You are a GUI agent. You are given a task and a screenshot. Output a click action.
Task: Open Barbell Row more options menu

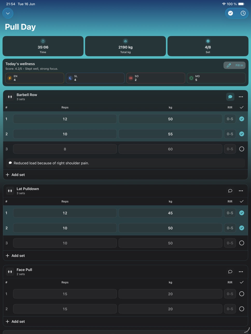tap(241, 97)
